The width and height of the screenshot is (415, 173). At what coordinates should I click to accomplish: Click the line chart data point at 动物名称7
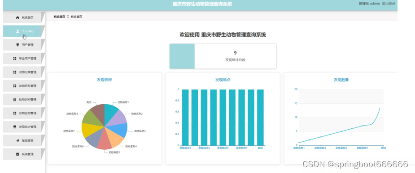(x=362, y=126)
